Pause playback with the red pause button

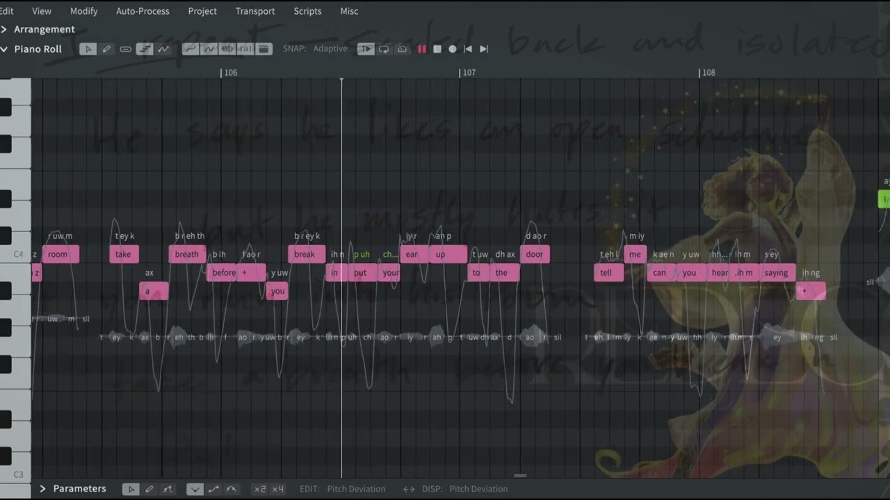click(x=421, y=49)
